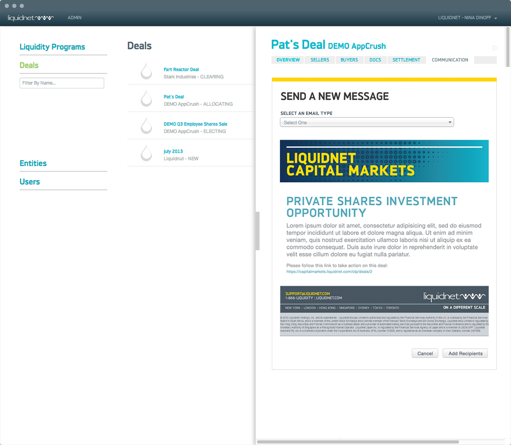Click the vertical scrollbar of the deal panel
Screen dimensions: 511x445
click(508, 46)
